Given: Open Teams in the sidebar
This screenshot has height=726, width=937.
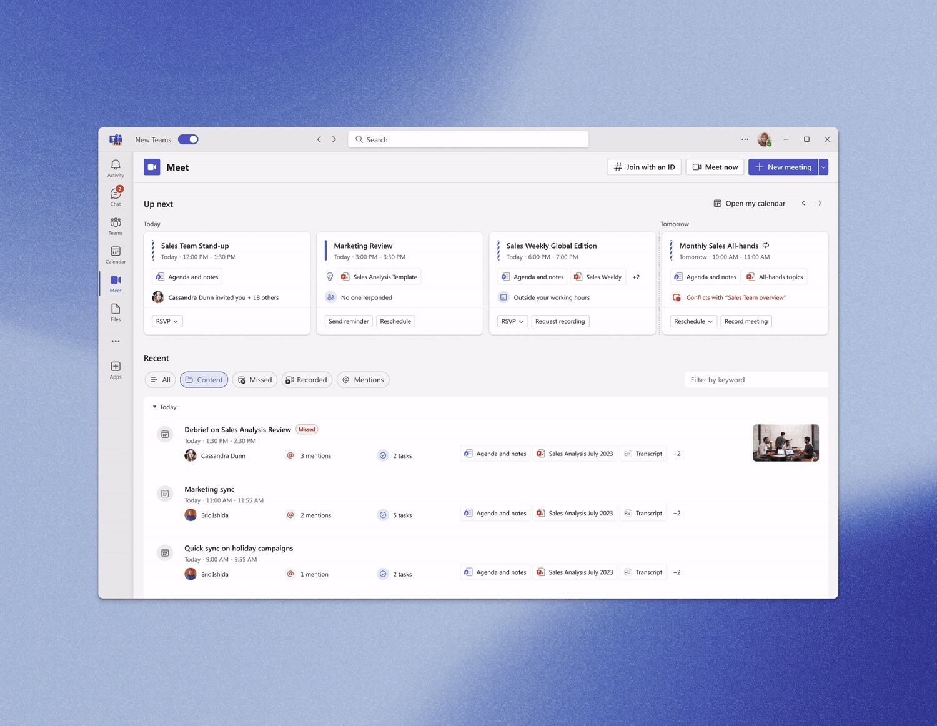Looking at the screenshot, I should pyautogui.click(x=116, y=226).
